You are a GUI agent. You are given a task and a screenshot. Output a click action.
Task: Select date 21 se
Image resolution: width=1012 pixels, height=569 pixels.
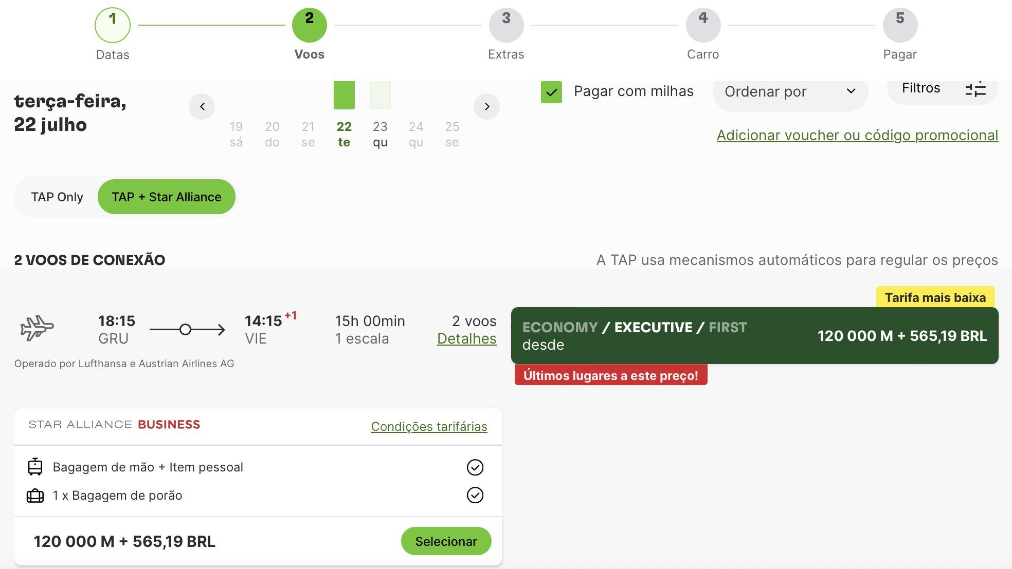pyautogui.click(x=308, y=135)
